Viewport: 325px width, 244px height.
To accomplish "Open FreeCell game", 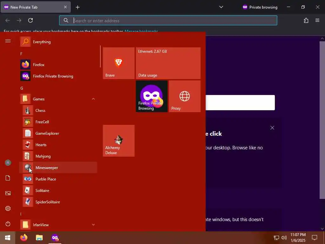I will [58, 122].
